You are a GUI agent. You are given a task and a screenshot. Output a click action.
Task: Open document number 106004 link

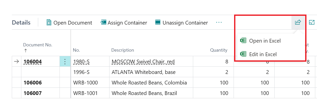[x=33, y=62]
